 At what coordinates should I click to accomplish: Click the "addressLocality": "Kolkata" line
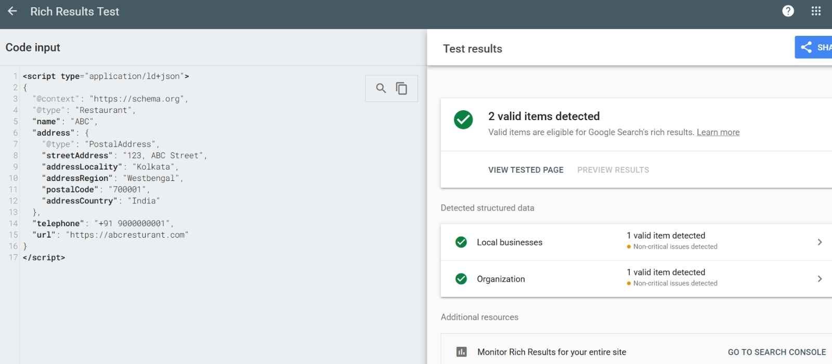[110, 167]
